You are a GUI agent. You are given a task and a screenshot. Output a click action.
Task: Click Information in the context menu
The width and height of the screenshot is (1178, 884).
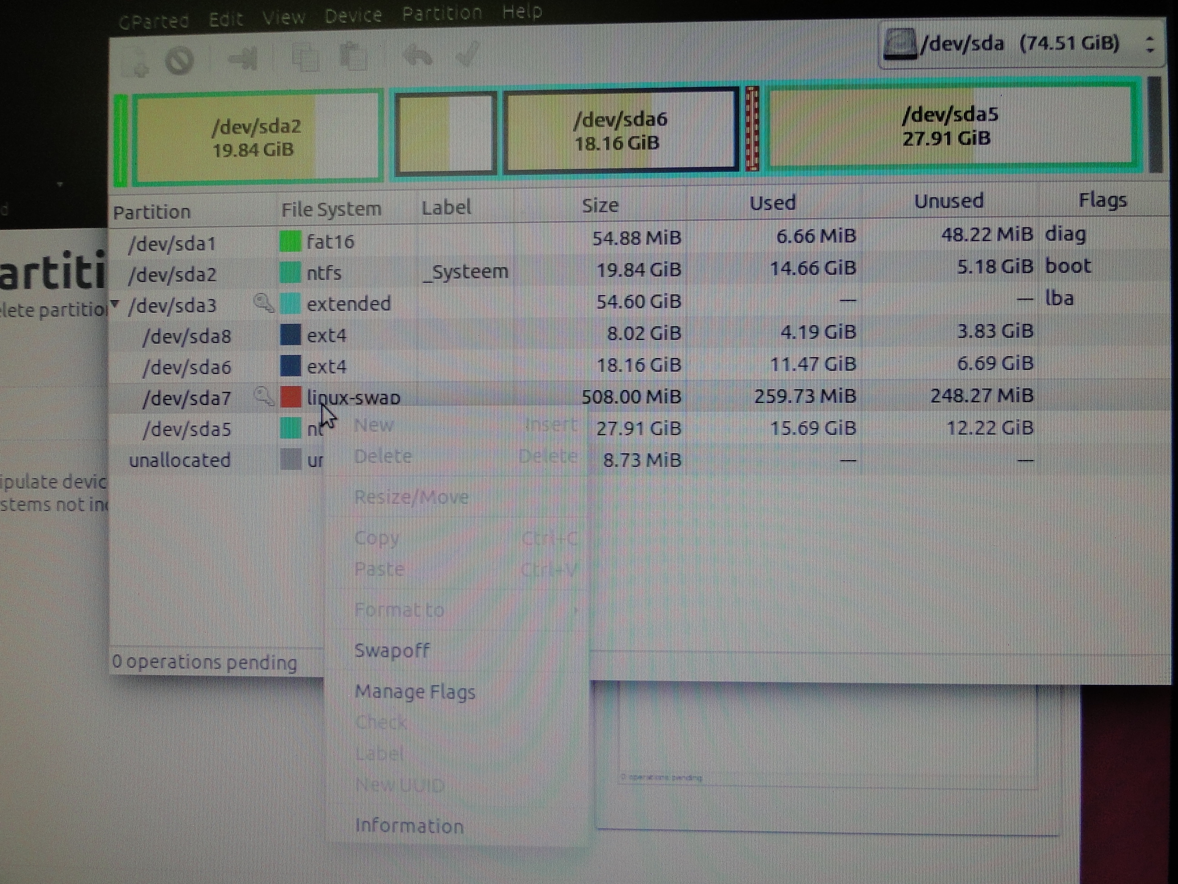click(x=409, y=826)
